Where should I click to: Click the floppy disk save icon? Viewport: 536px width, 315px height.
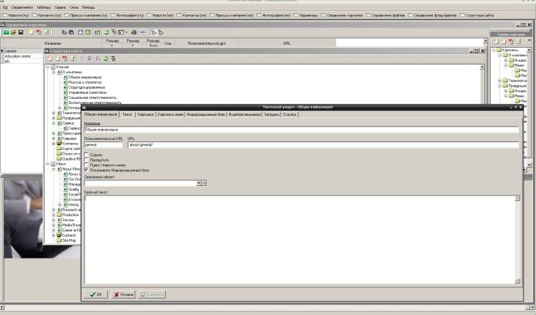point(21,32)
